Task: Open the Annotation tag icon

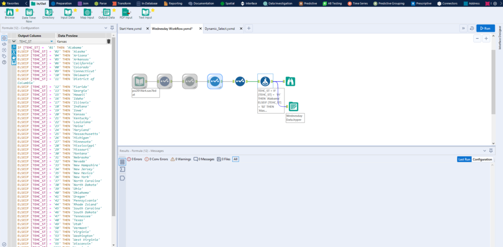Action: (4, 56)
